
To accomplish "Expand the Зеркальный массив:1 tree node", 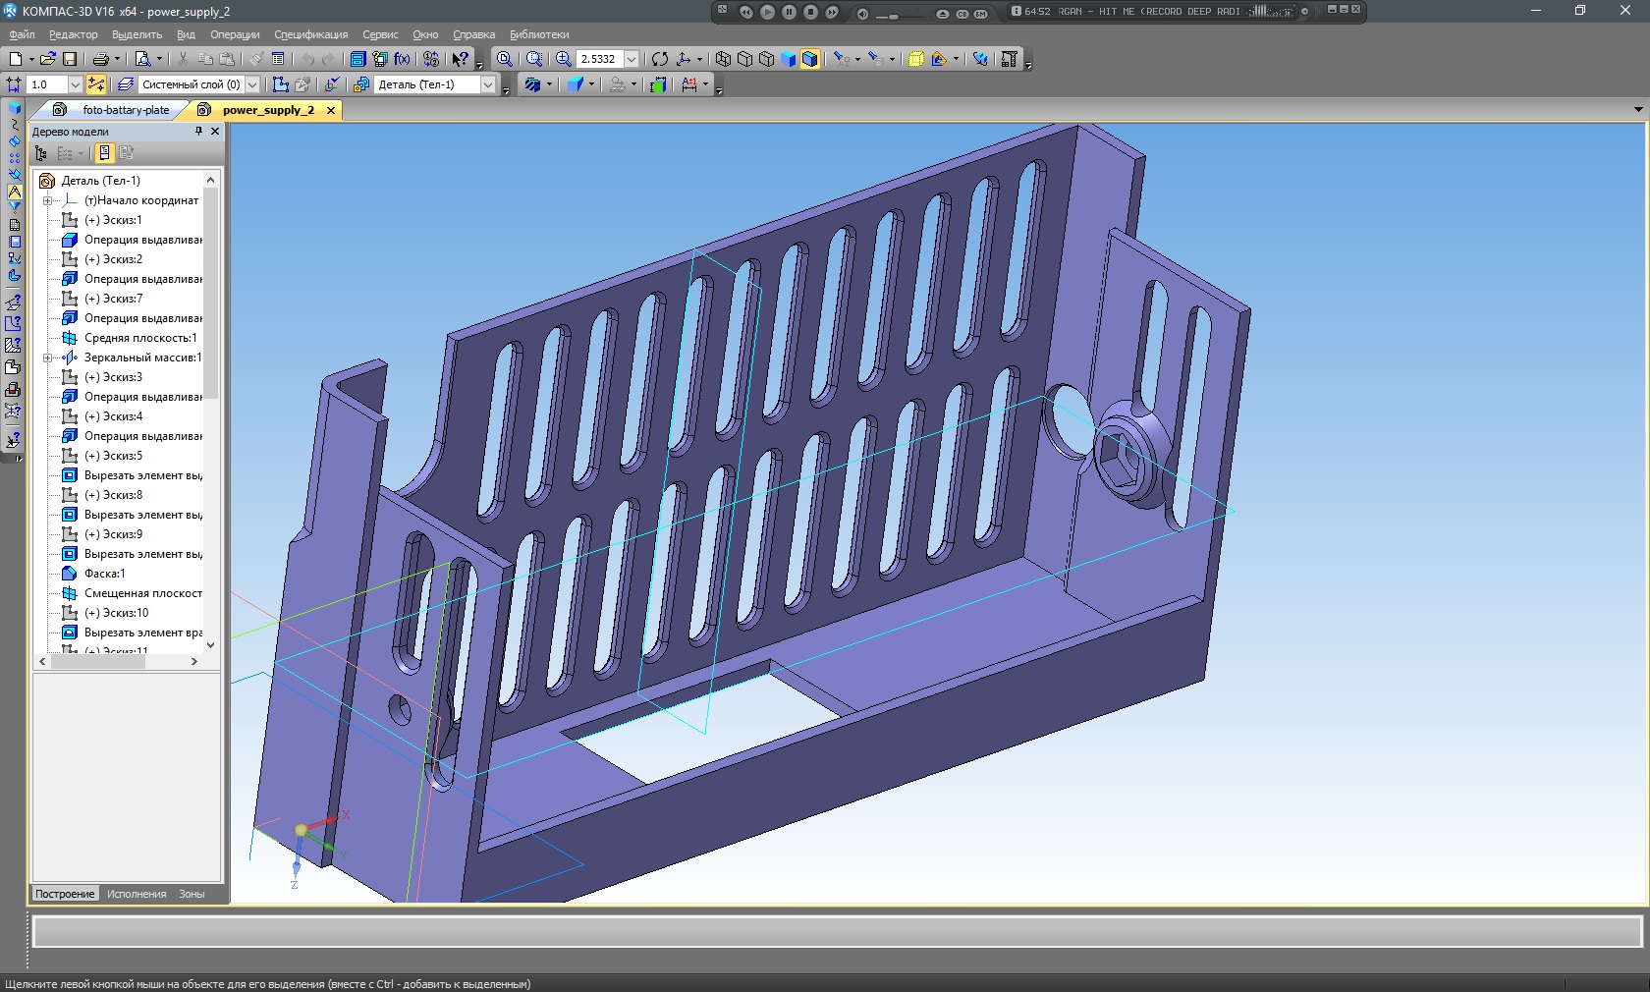I will tap(47, 358).
